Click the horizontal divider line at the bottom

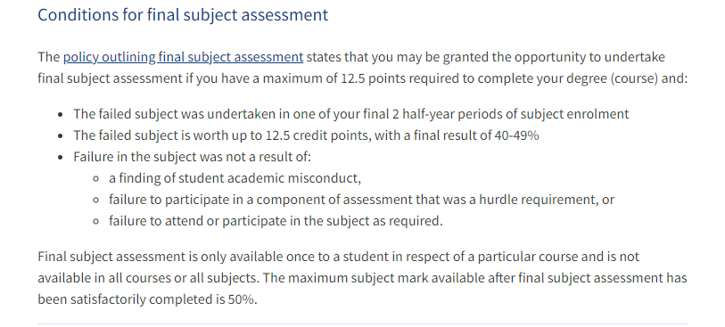pyautogui.click(x=362, y=323)
